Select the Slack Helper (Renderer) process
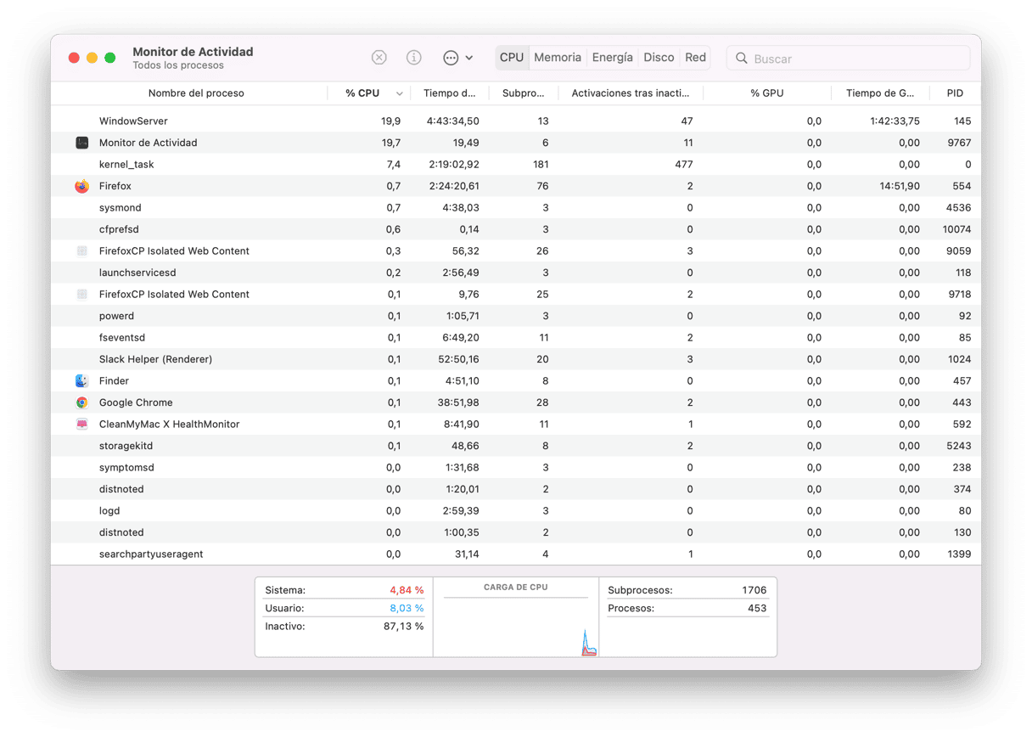The width and height of the screenshot is (1032, 737). (155, 359)
